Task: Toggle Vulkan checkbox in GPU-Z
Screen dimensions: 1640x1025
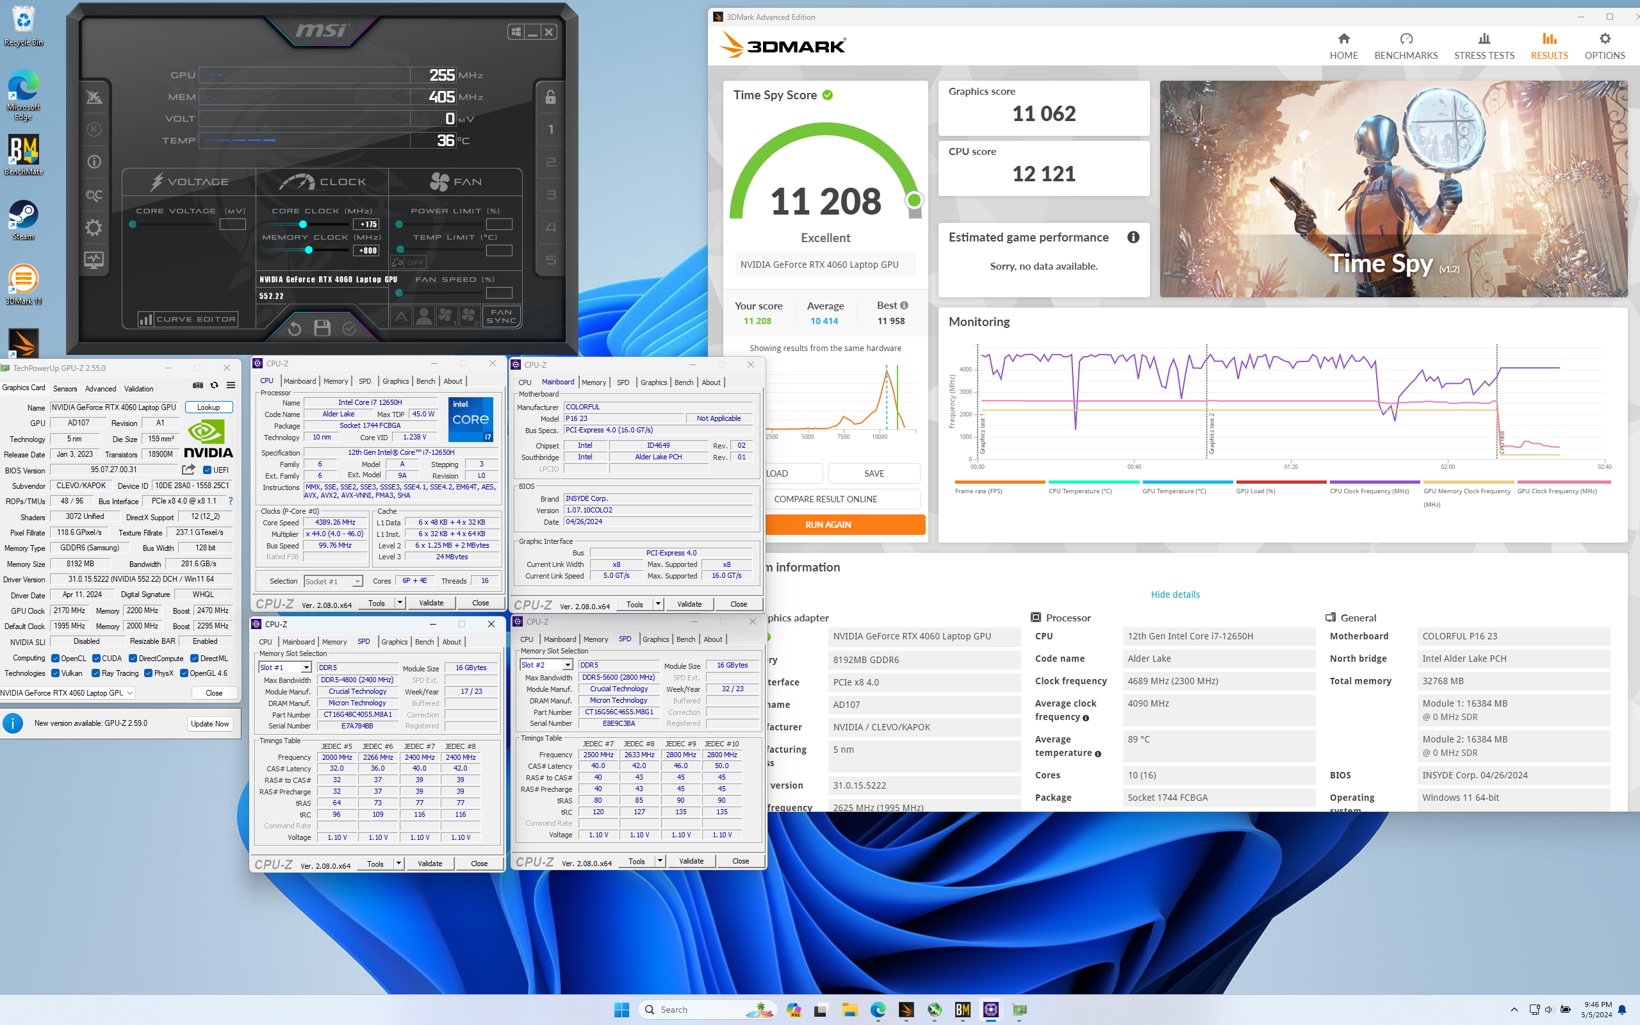Action: tap(56, 673)
